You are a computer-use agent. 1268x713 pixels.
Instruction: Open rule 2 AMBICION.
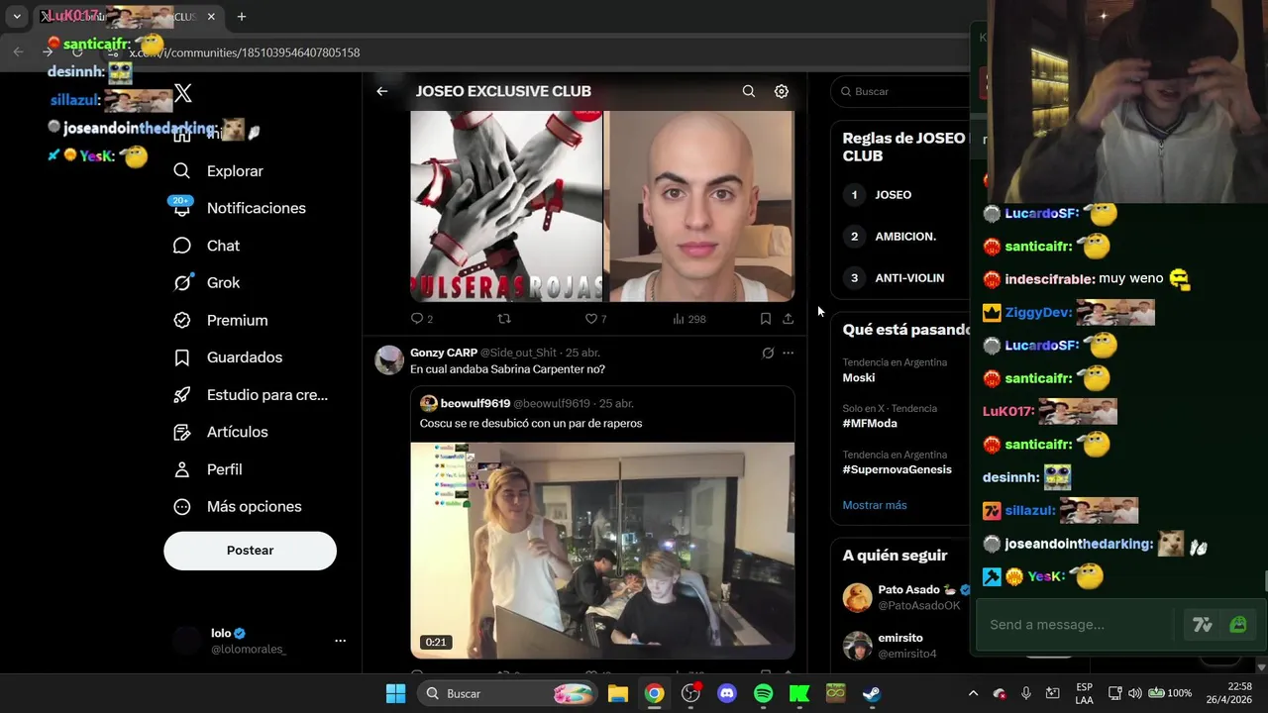pyautogui.click(x=904, y=237)
